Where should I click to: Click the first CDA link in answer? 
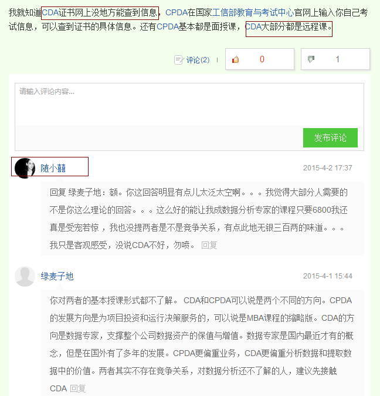[50, 12]
